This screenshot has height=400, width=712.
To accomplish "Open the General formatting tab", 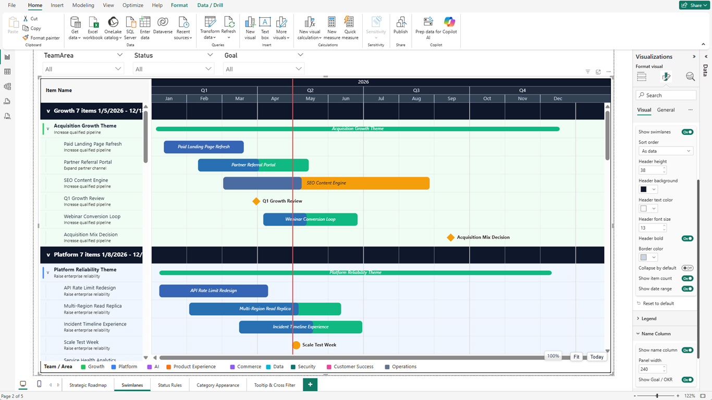I will (x=666, y=110).
